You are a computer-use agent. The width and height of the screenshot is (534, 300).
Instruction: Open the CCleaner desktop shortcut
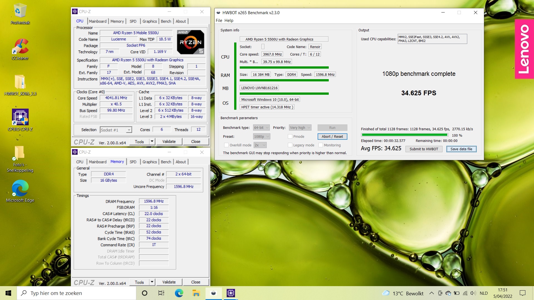point(20,49)
